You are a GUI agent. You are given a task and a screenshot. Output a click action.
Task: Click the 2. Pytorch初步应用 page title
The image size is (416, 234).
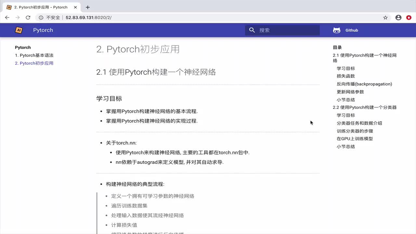point(138,49)
